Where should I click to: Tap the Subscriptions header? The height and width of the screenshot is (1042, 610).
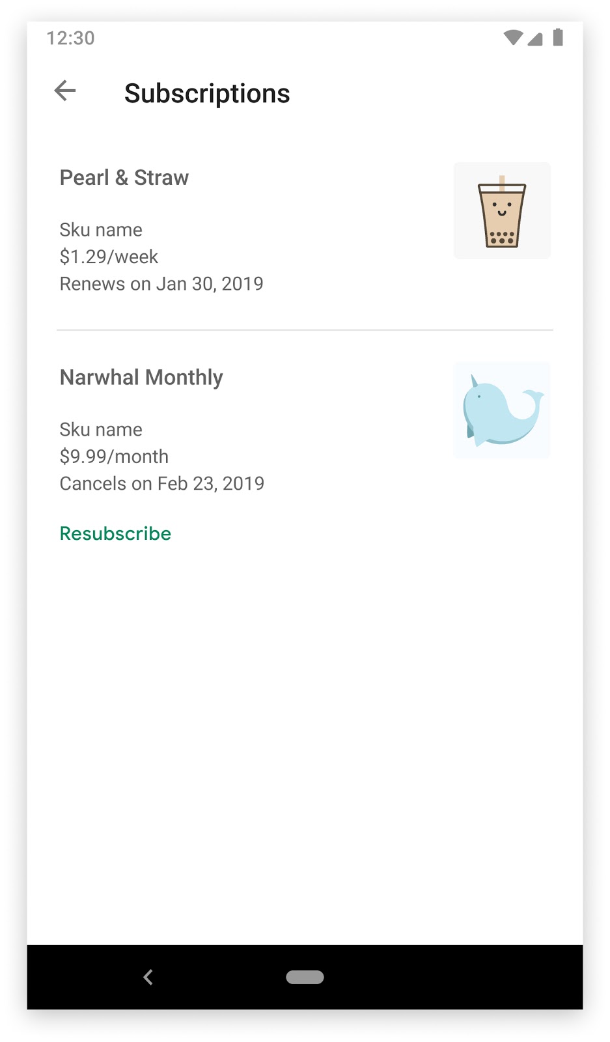click(207, 93)
